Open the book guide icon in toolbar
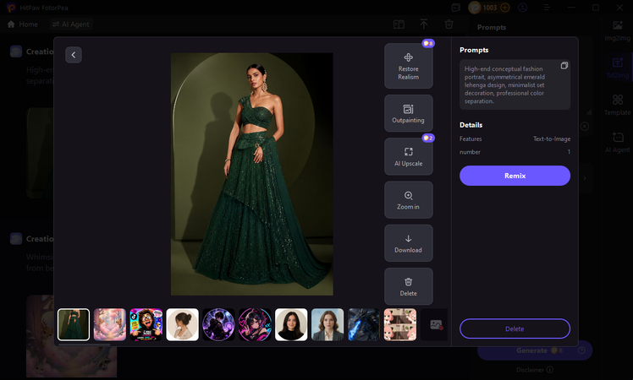This screenshot has width=633, height=380. tap(399, 24)
